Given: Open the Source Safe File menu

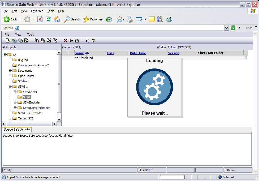Looking at the screenshot, I should [7, 35].
